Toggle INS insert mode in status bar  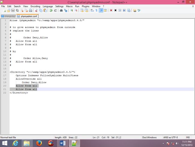coord(188,137)
